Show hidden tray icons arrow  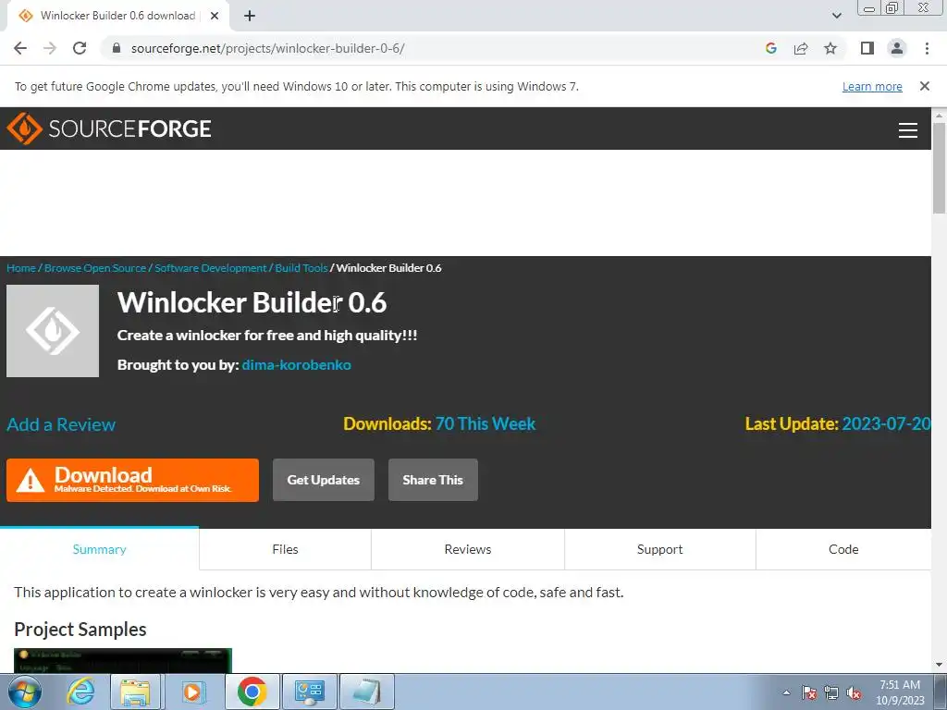click(786, 692)
